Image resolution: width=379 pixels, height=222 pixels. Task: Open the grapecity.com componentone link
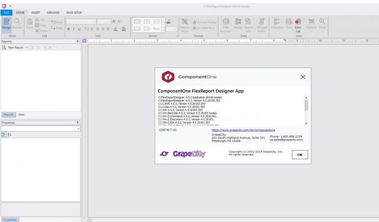(243, 130)
